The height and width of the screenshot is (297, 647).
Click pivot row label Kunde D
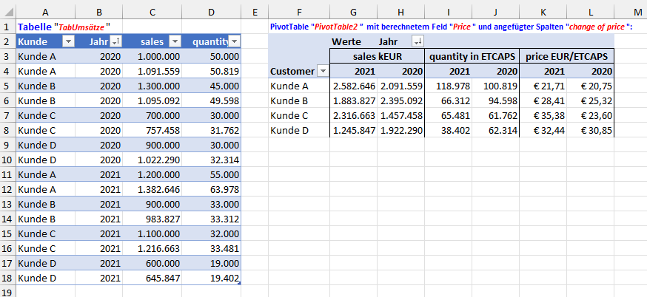pyautogui.click(x=299, y=131)
